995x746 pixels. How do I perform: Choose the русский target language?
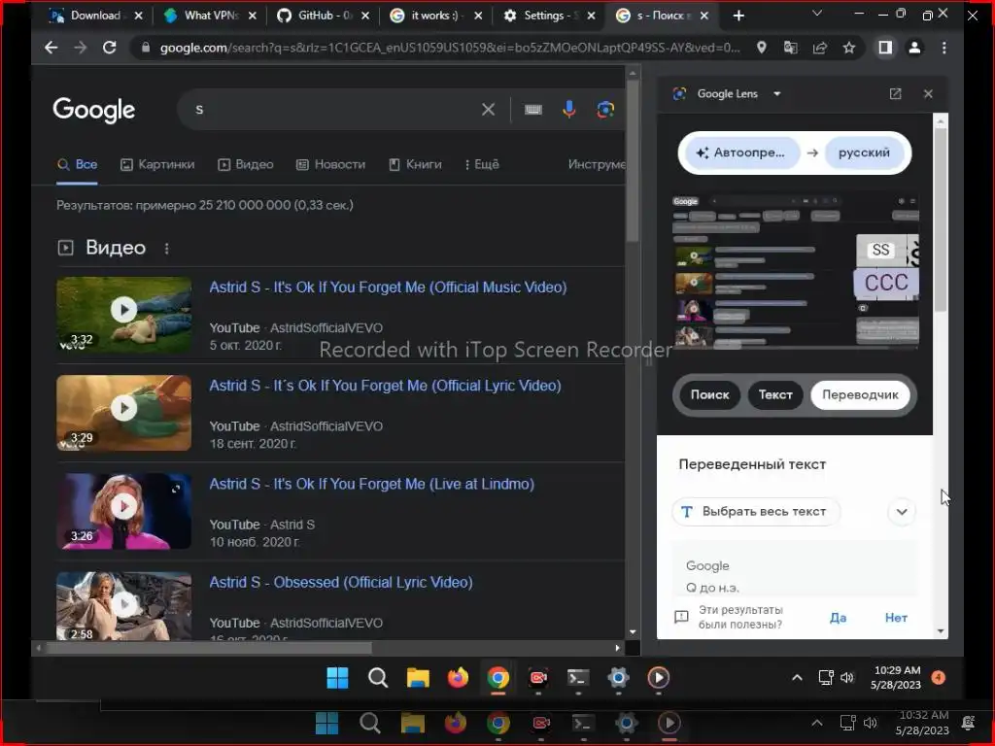864,153
